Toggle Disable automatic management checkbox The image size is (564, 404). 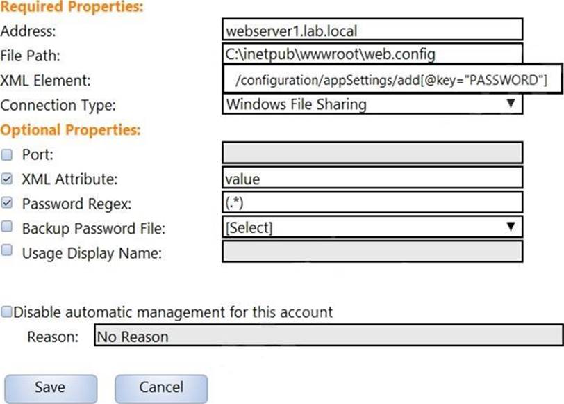(6, 312)
